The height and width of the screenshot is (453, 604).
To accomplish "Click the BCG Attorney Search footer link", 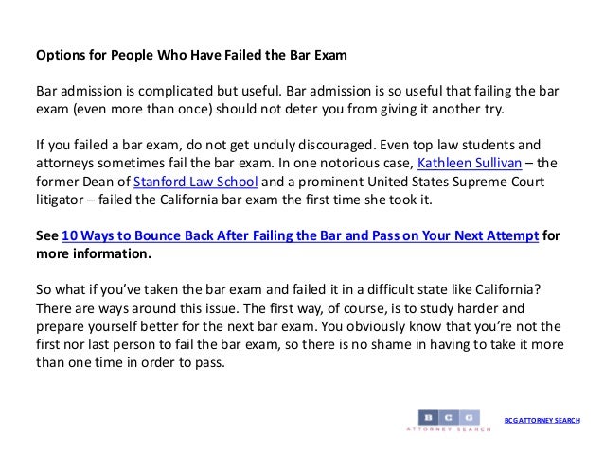I will tap(542, 420).
